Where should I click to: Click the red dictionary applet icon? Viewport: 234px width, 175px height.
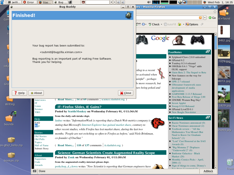pos(83,2)
